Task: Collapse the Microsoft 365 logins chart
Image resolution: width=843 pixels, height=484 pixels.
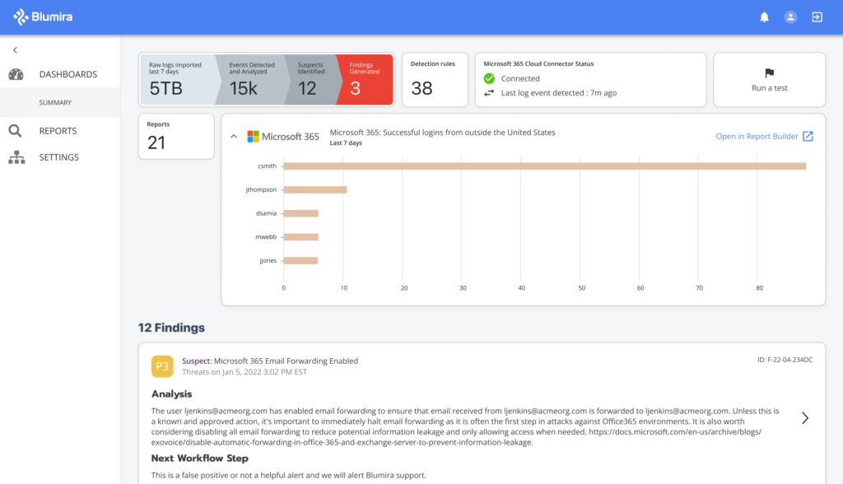Action: 234,135
